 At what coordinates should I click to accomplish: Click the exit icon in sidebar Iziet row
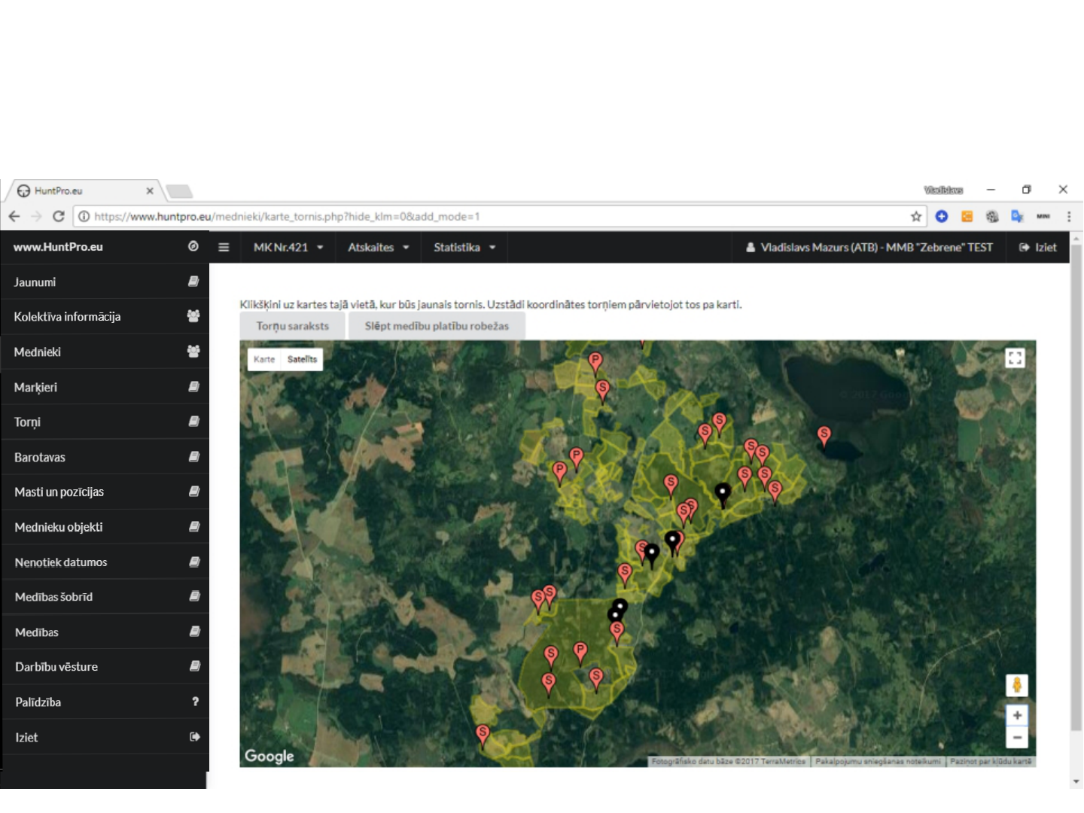click(x=195, y=737)
